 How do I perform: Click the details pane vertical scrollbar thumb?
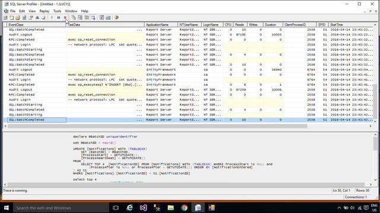(x=375, y=144)
